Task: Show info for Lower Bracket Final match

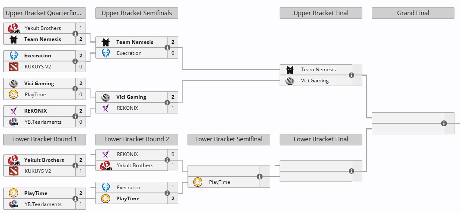Action: [x=352, y=171]
